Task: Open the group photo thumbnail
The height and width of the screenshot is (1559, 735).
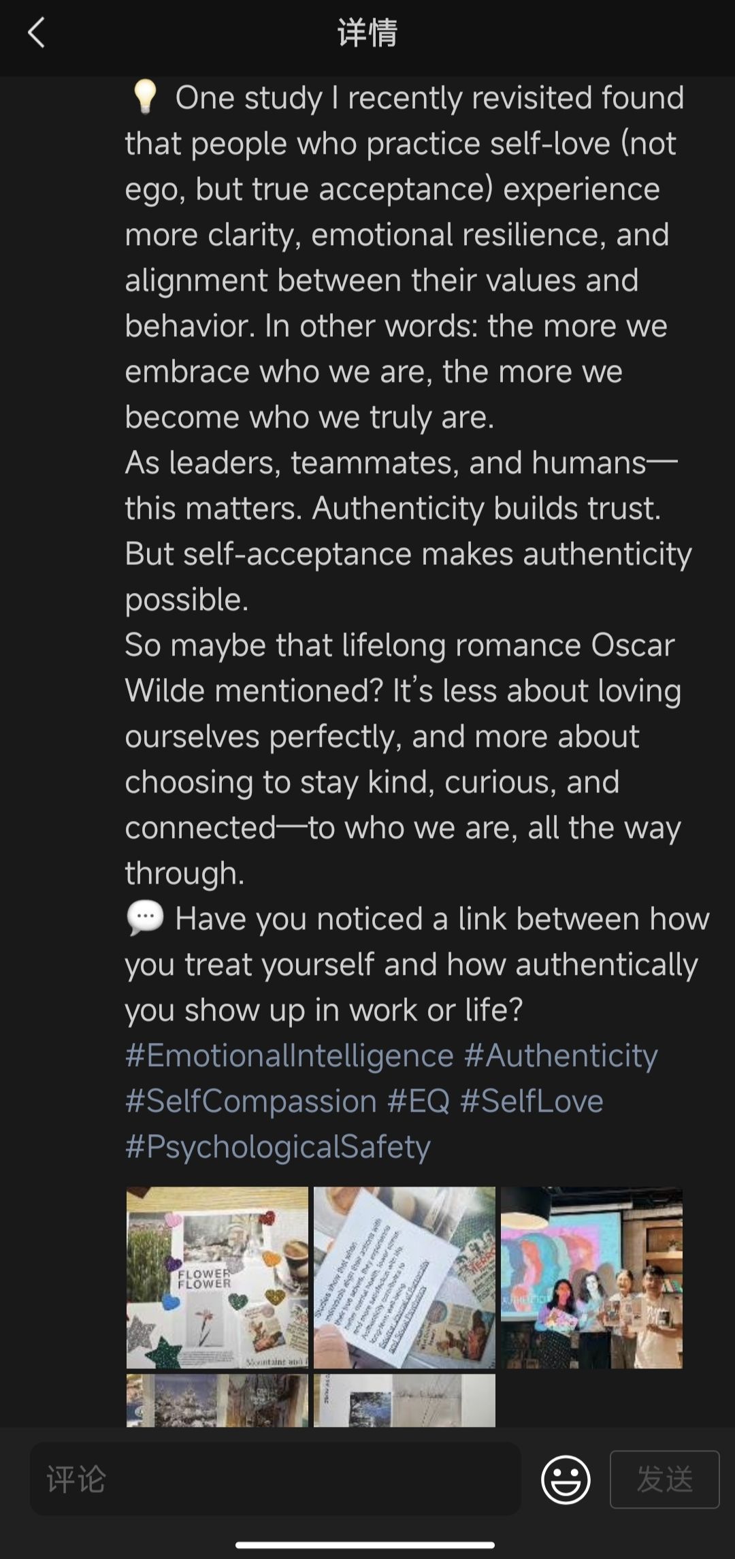Action: pos(591,1277)
